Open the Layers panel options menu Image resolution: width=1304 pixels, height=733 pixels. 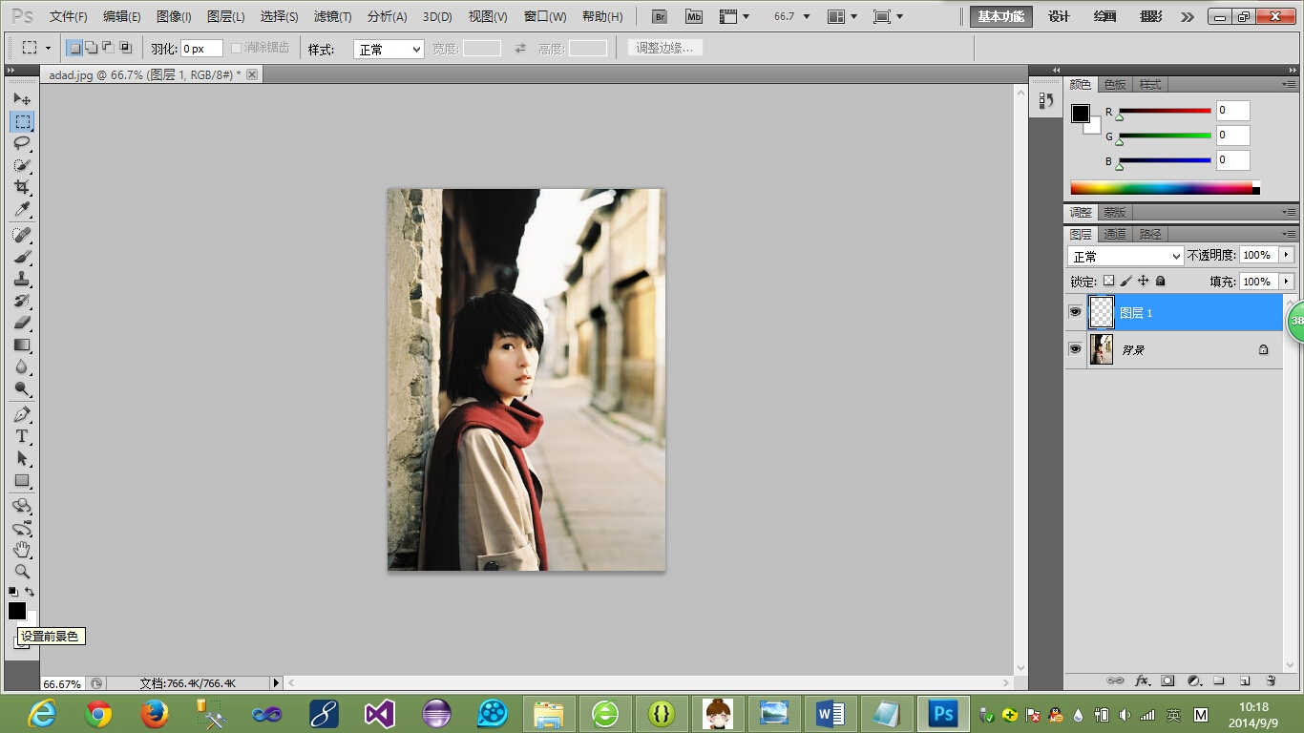point(1289,234)
